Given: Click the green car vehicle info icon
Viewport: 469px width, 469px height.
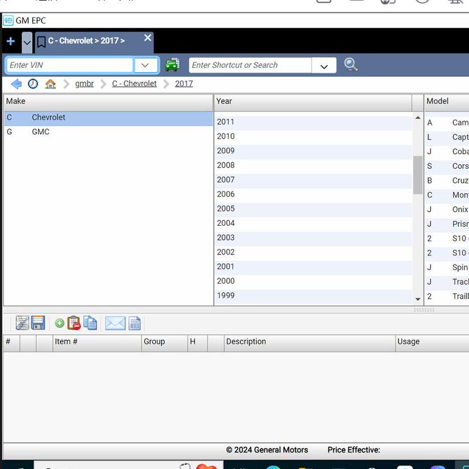Looking at the screenshot, I should tap(172, 64).
